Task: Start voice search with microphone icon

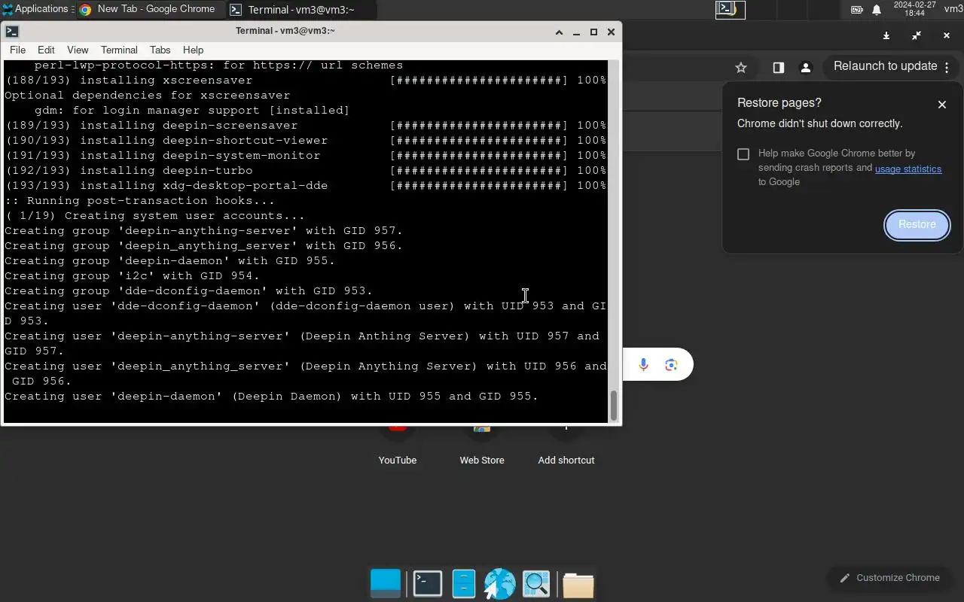Action: click(x=643, y=365)
